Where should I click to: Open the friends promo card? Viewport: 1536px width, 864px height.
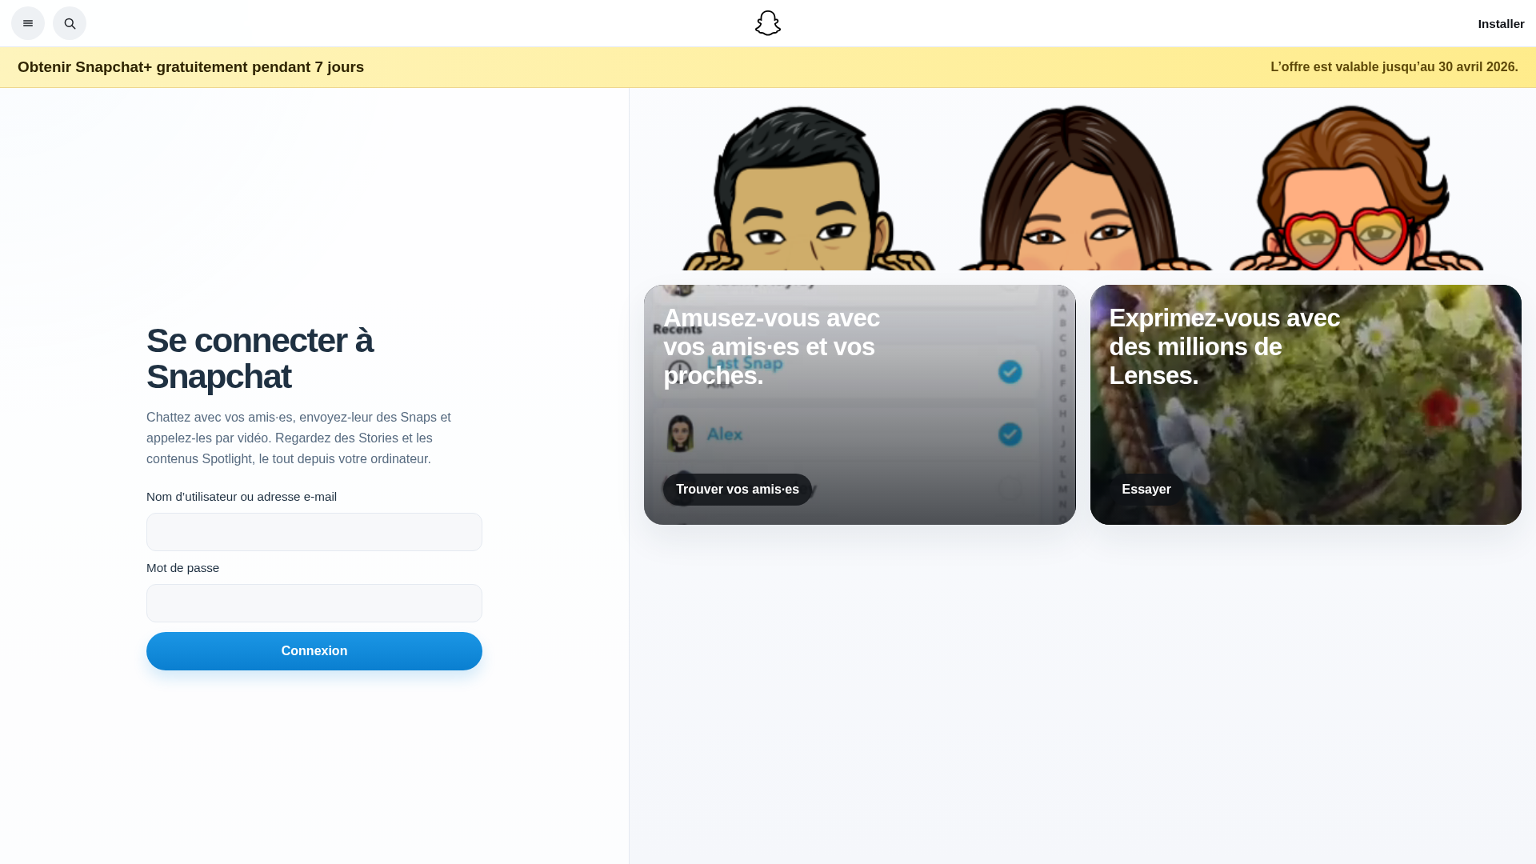(860, 405)
